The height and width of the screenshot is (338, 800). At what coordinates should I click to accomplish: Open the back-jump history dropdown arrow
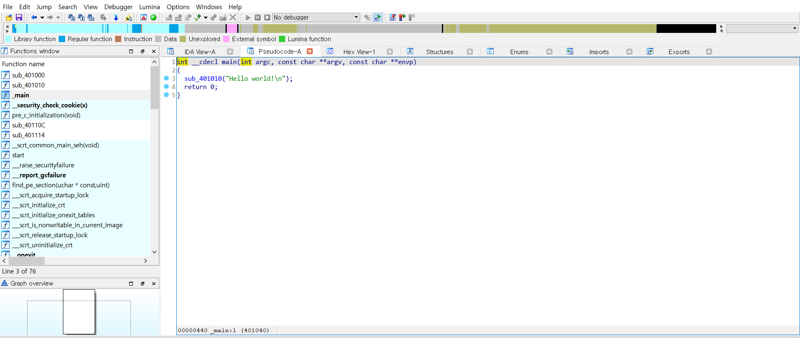click(42, 17)
